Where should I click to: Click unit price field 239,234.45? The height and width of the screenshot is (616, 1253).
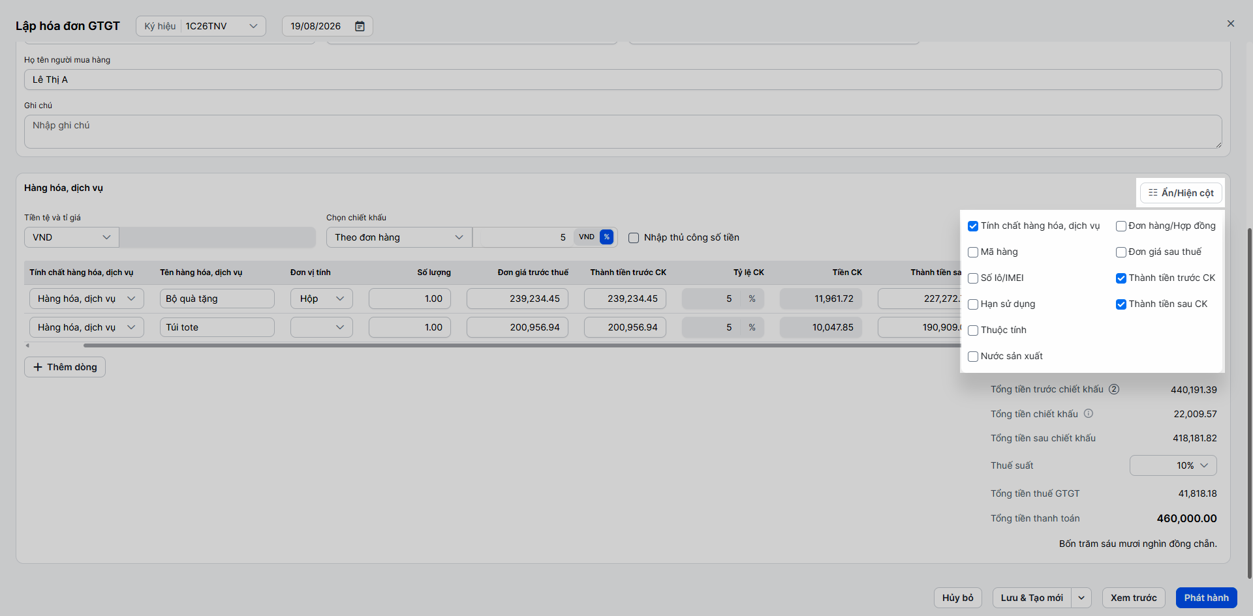tap(518, 299)
